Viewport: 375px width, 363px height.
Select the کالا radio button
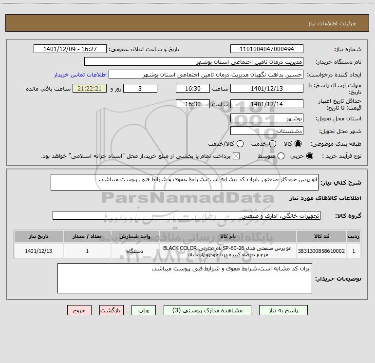pyautogui.click(x=298, y=144)
